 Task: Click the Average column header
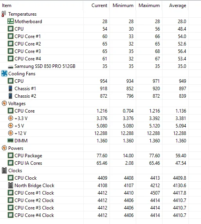pyautogui.click(x=177, y=5)
